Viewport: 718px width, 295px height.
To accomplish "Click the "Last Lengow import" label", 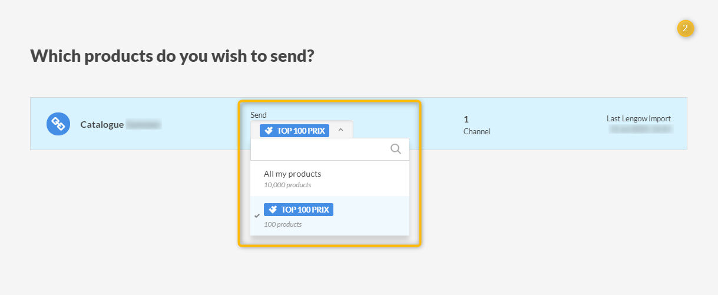I will 638,118.
